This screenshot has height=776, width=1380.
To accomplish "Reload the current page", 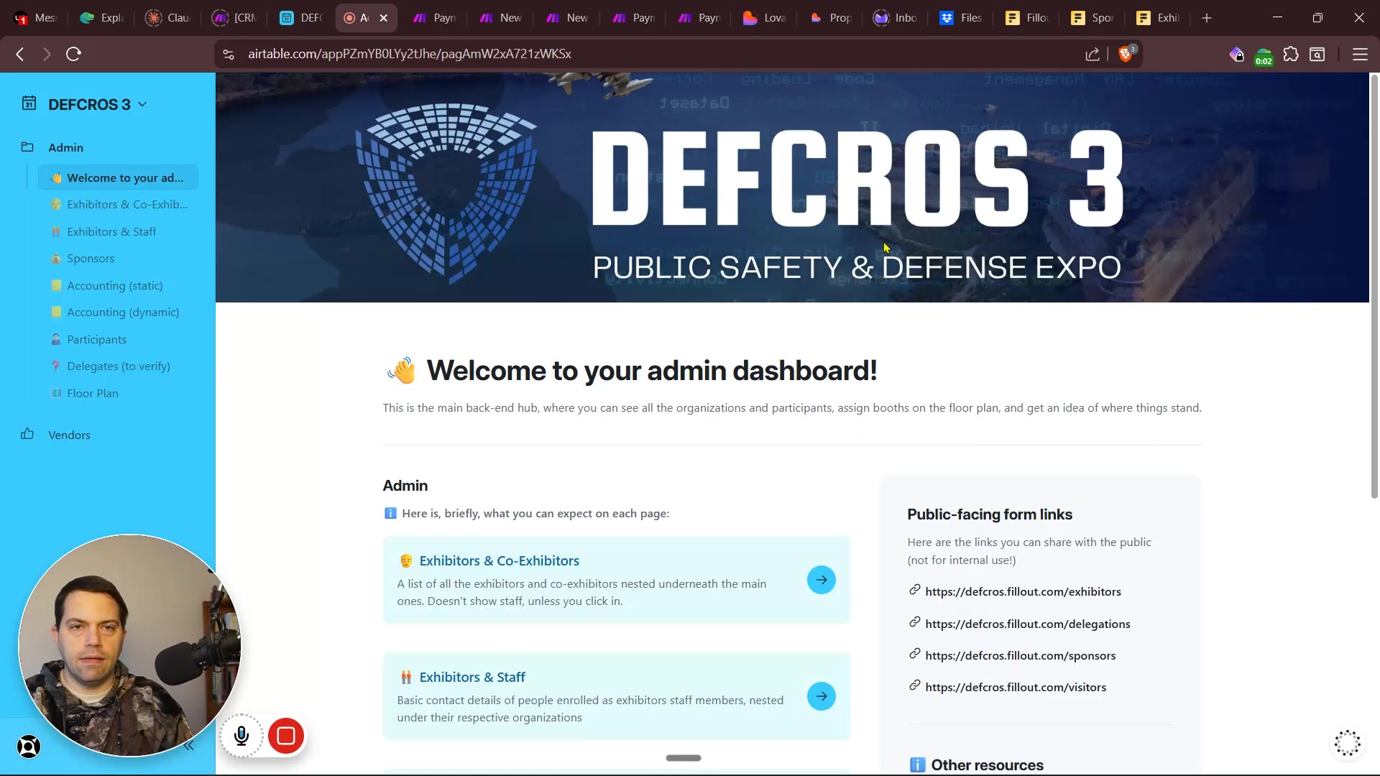I will point(73,54).
